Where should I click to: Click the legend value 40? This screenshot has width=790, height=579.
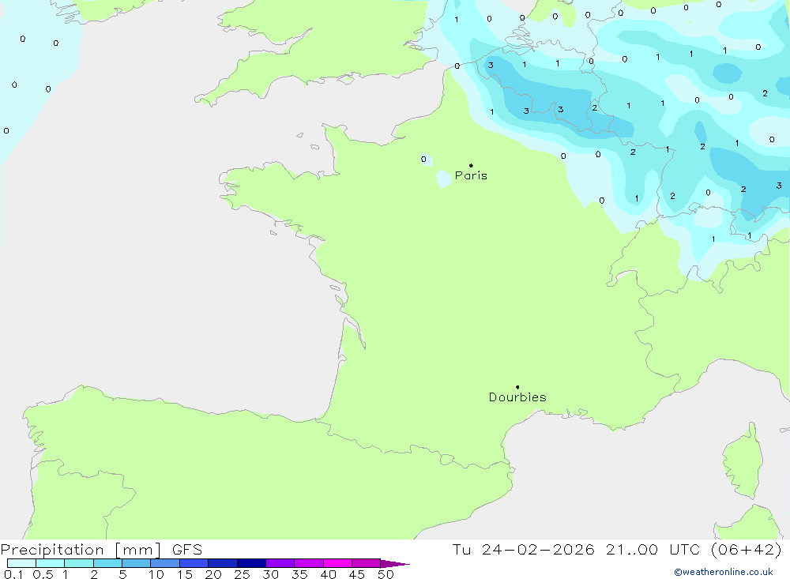(328, 574)
